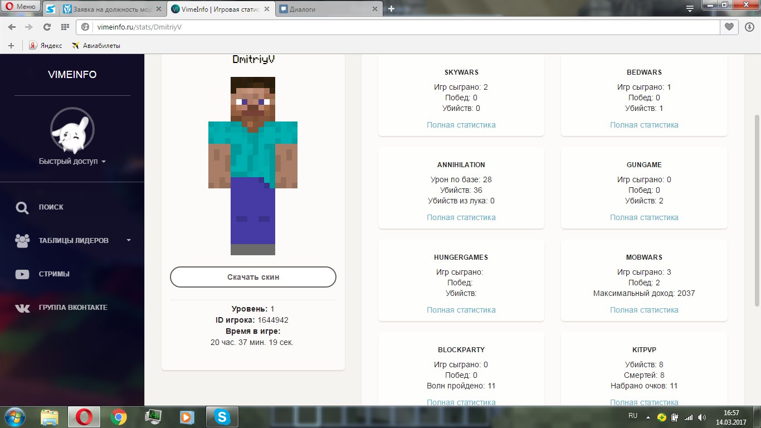The image size is (761, 428).
Task: Select the VimeInfo Игровая статистика tab
Action: pos(222,9)
